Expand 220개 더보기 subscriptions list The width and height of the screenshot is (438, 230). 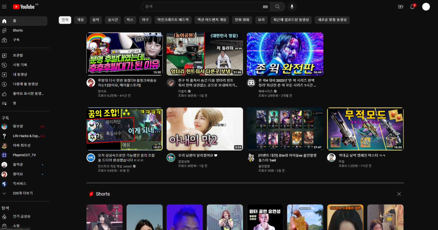[x=22, y=193]
